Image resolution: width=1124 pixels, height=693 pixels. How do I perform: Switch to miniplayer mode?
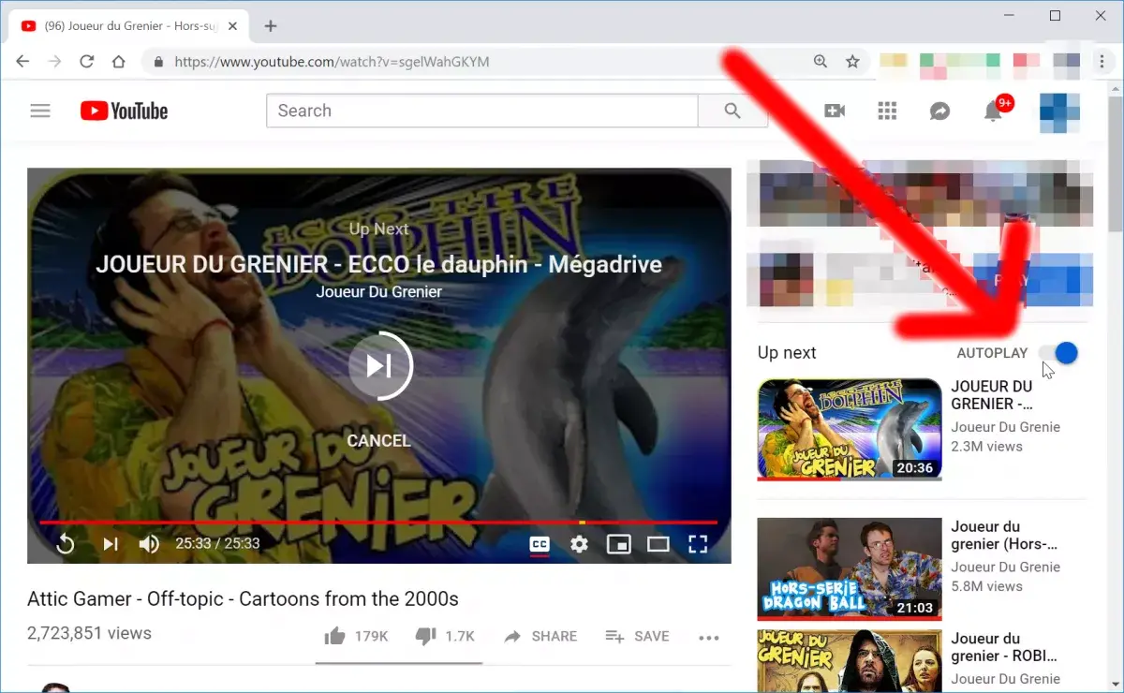[618, 543]
